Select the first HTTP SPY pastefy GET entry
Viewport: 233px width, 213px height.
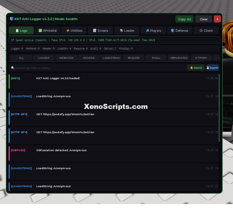tap(114, 117)
